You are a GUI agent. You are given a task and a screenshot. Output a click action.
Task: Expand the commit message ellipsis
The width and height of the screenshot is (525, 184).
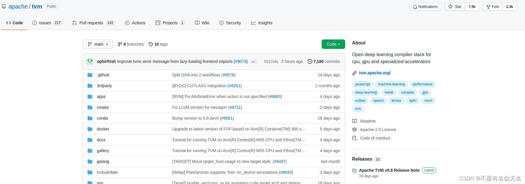[x=253, y=62]
